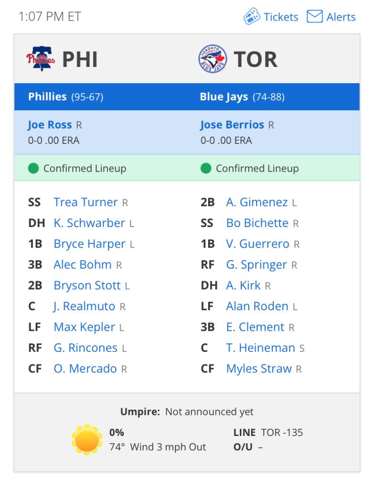Open pitcher Joe Ross profile
Screen dimensions: 374x478
[50, 125]
